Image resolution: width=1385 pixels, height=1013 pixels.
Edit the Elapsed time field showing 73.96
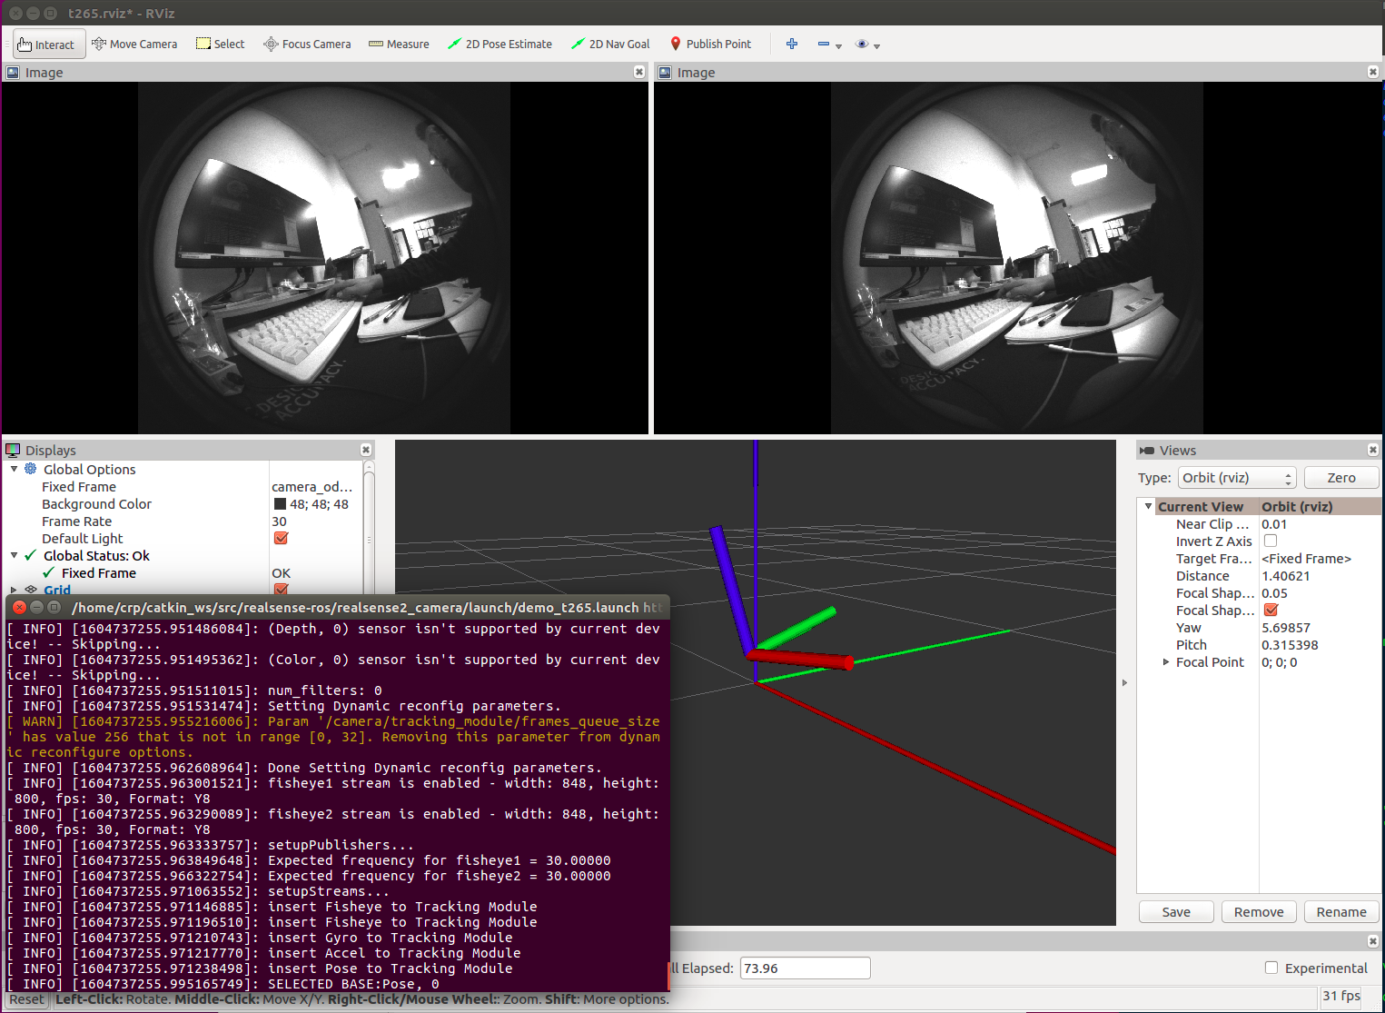coord(805,968)
